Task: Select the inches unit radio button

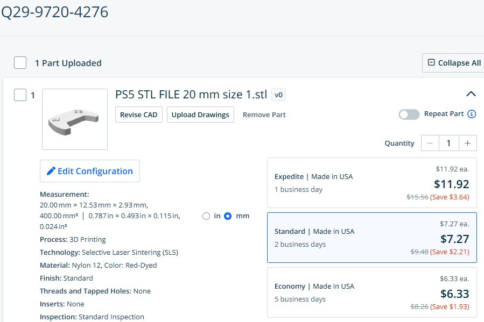Action: 206,216
